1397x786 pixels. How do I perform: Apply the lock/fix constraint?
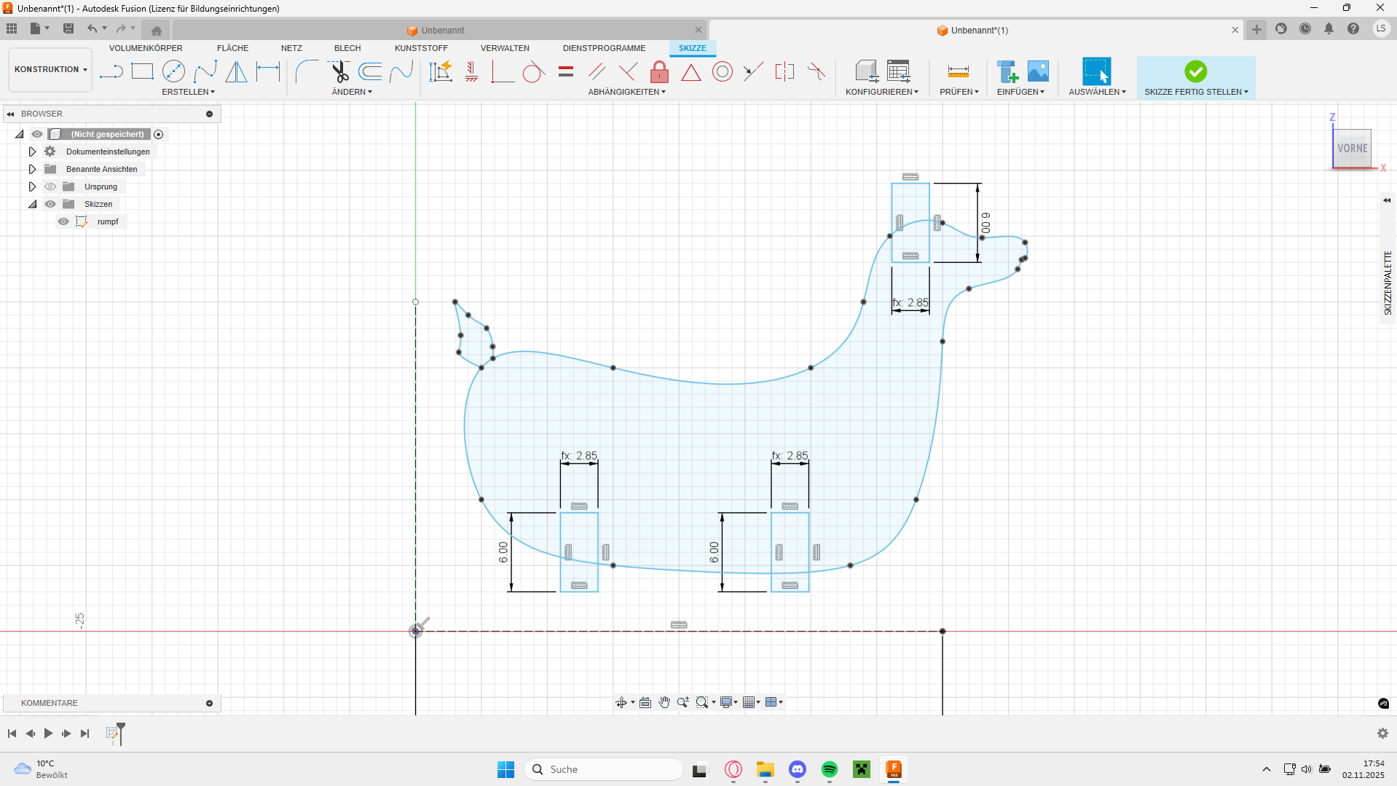click(x=659, y=71)
